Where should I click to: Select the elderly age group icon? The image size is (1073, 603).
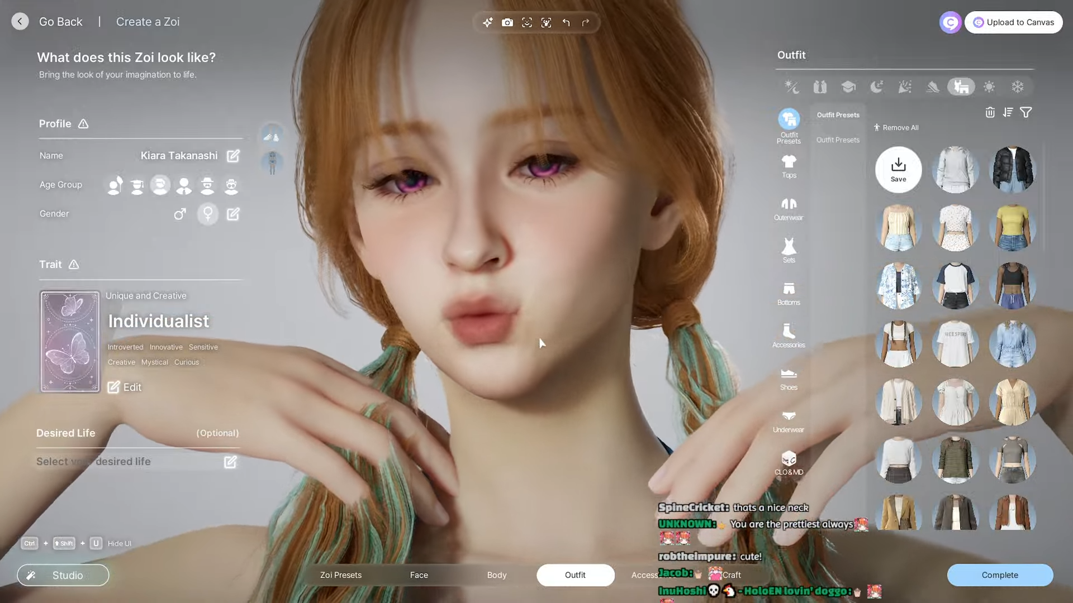click(x=231, y=185)
